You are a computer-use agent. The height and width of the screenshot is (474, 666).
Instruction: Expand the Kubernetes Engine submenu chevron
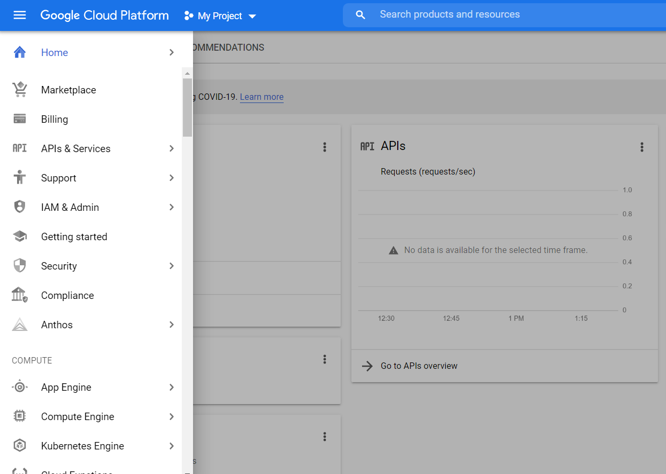[171, 446]
